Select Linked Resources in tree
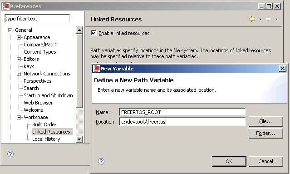This screenshot has width=290, height=174. click(51, 132)
